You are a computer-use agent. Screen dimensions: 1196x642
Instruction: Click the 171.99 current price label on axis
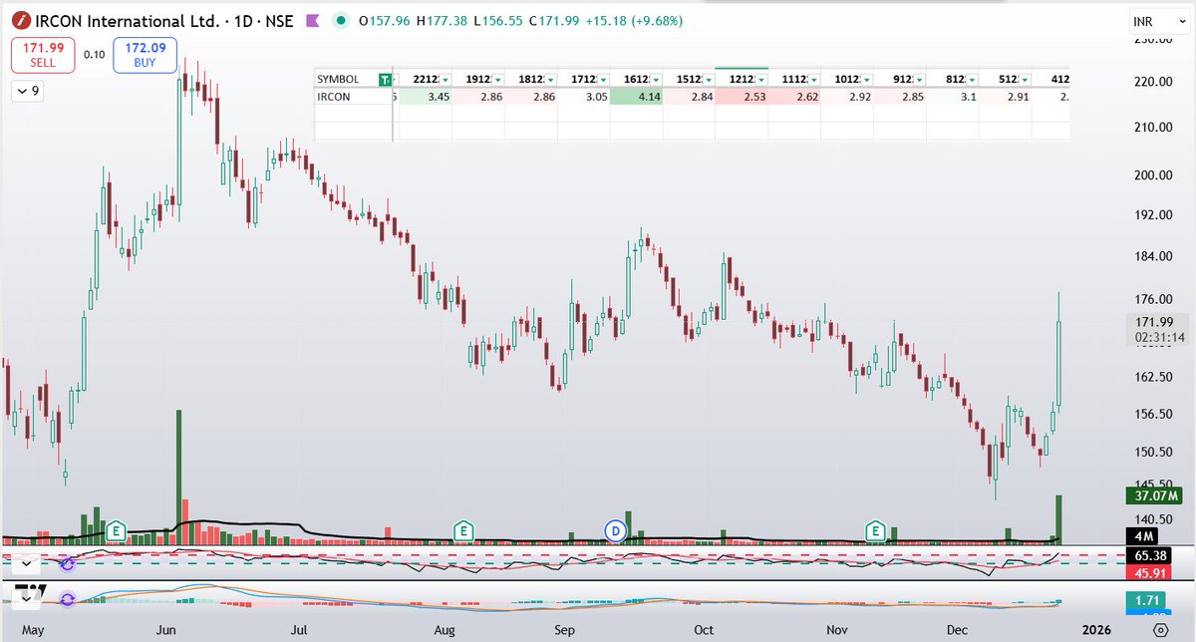1153,322
